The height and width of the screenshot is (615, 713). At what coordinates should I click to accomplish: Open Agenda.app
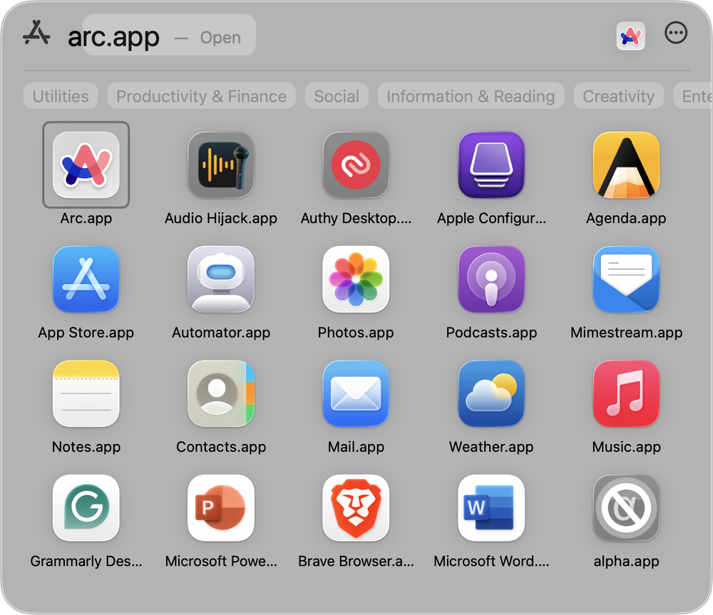tap(626, 165)
